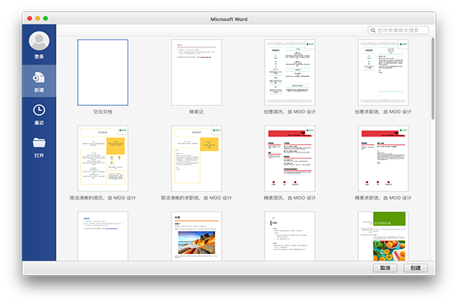This screenshot has width=458, height=305.
Task: Choose the 创意简历 MOO template thumbnail
Action: point(290,72)
